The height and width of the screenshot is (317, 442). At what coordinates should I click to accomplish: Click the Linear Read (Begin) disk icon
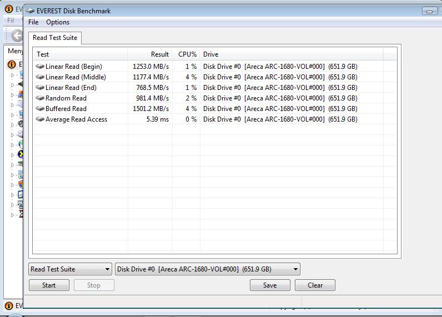(x=40, y=67)
